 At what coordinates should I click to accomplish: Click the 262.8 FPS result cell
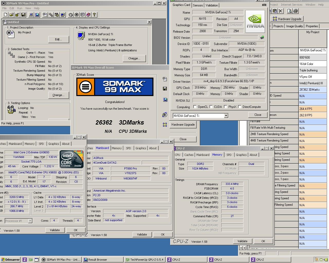[x=313, y=115]
